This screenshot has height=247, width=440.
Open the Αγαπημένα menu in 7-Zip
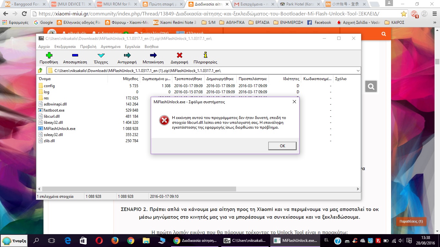(x=111, y=47)
